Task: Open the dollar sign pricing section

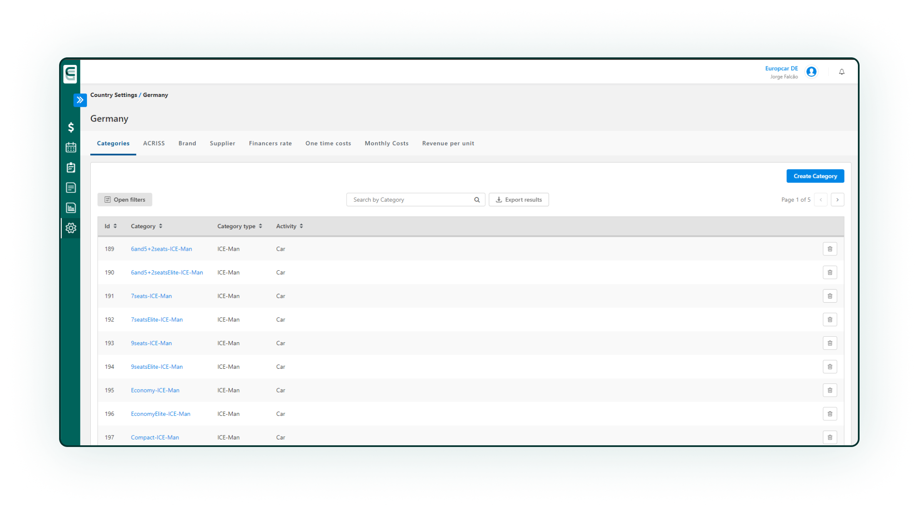Action: pyautogui.click(x=71, y=127)
